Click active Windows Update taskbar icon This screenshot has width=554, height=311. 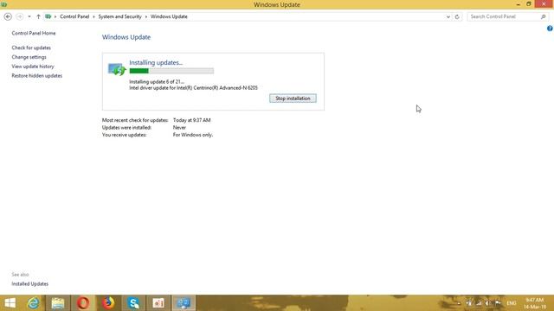pyautogui.click(x=184, y=303)
